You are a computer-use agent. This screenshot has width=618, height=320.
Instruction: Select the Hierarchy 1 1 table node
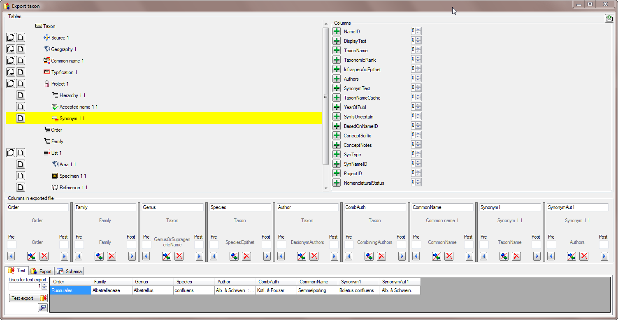(x=72, y=95)
